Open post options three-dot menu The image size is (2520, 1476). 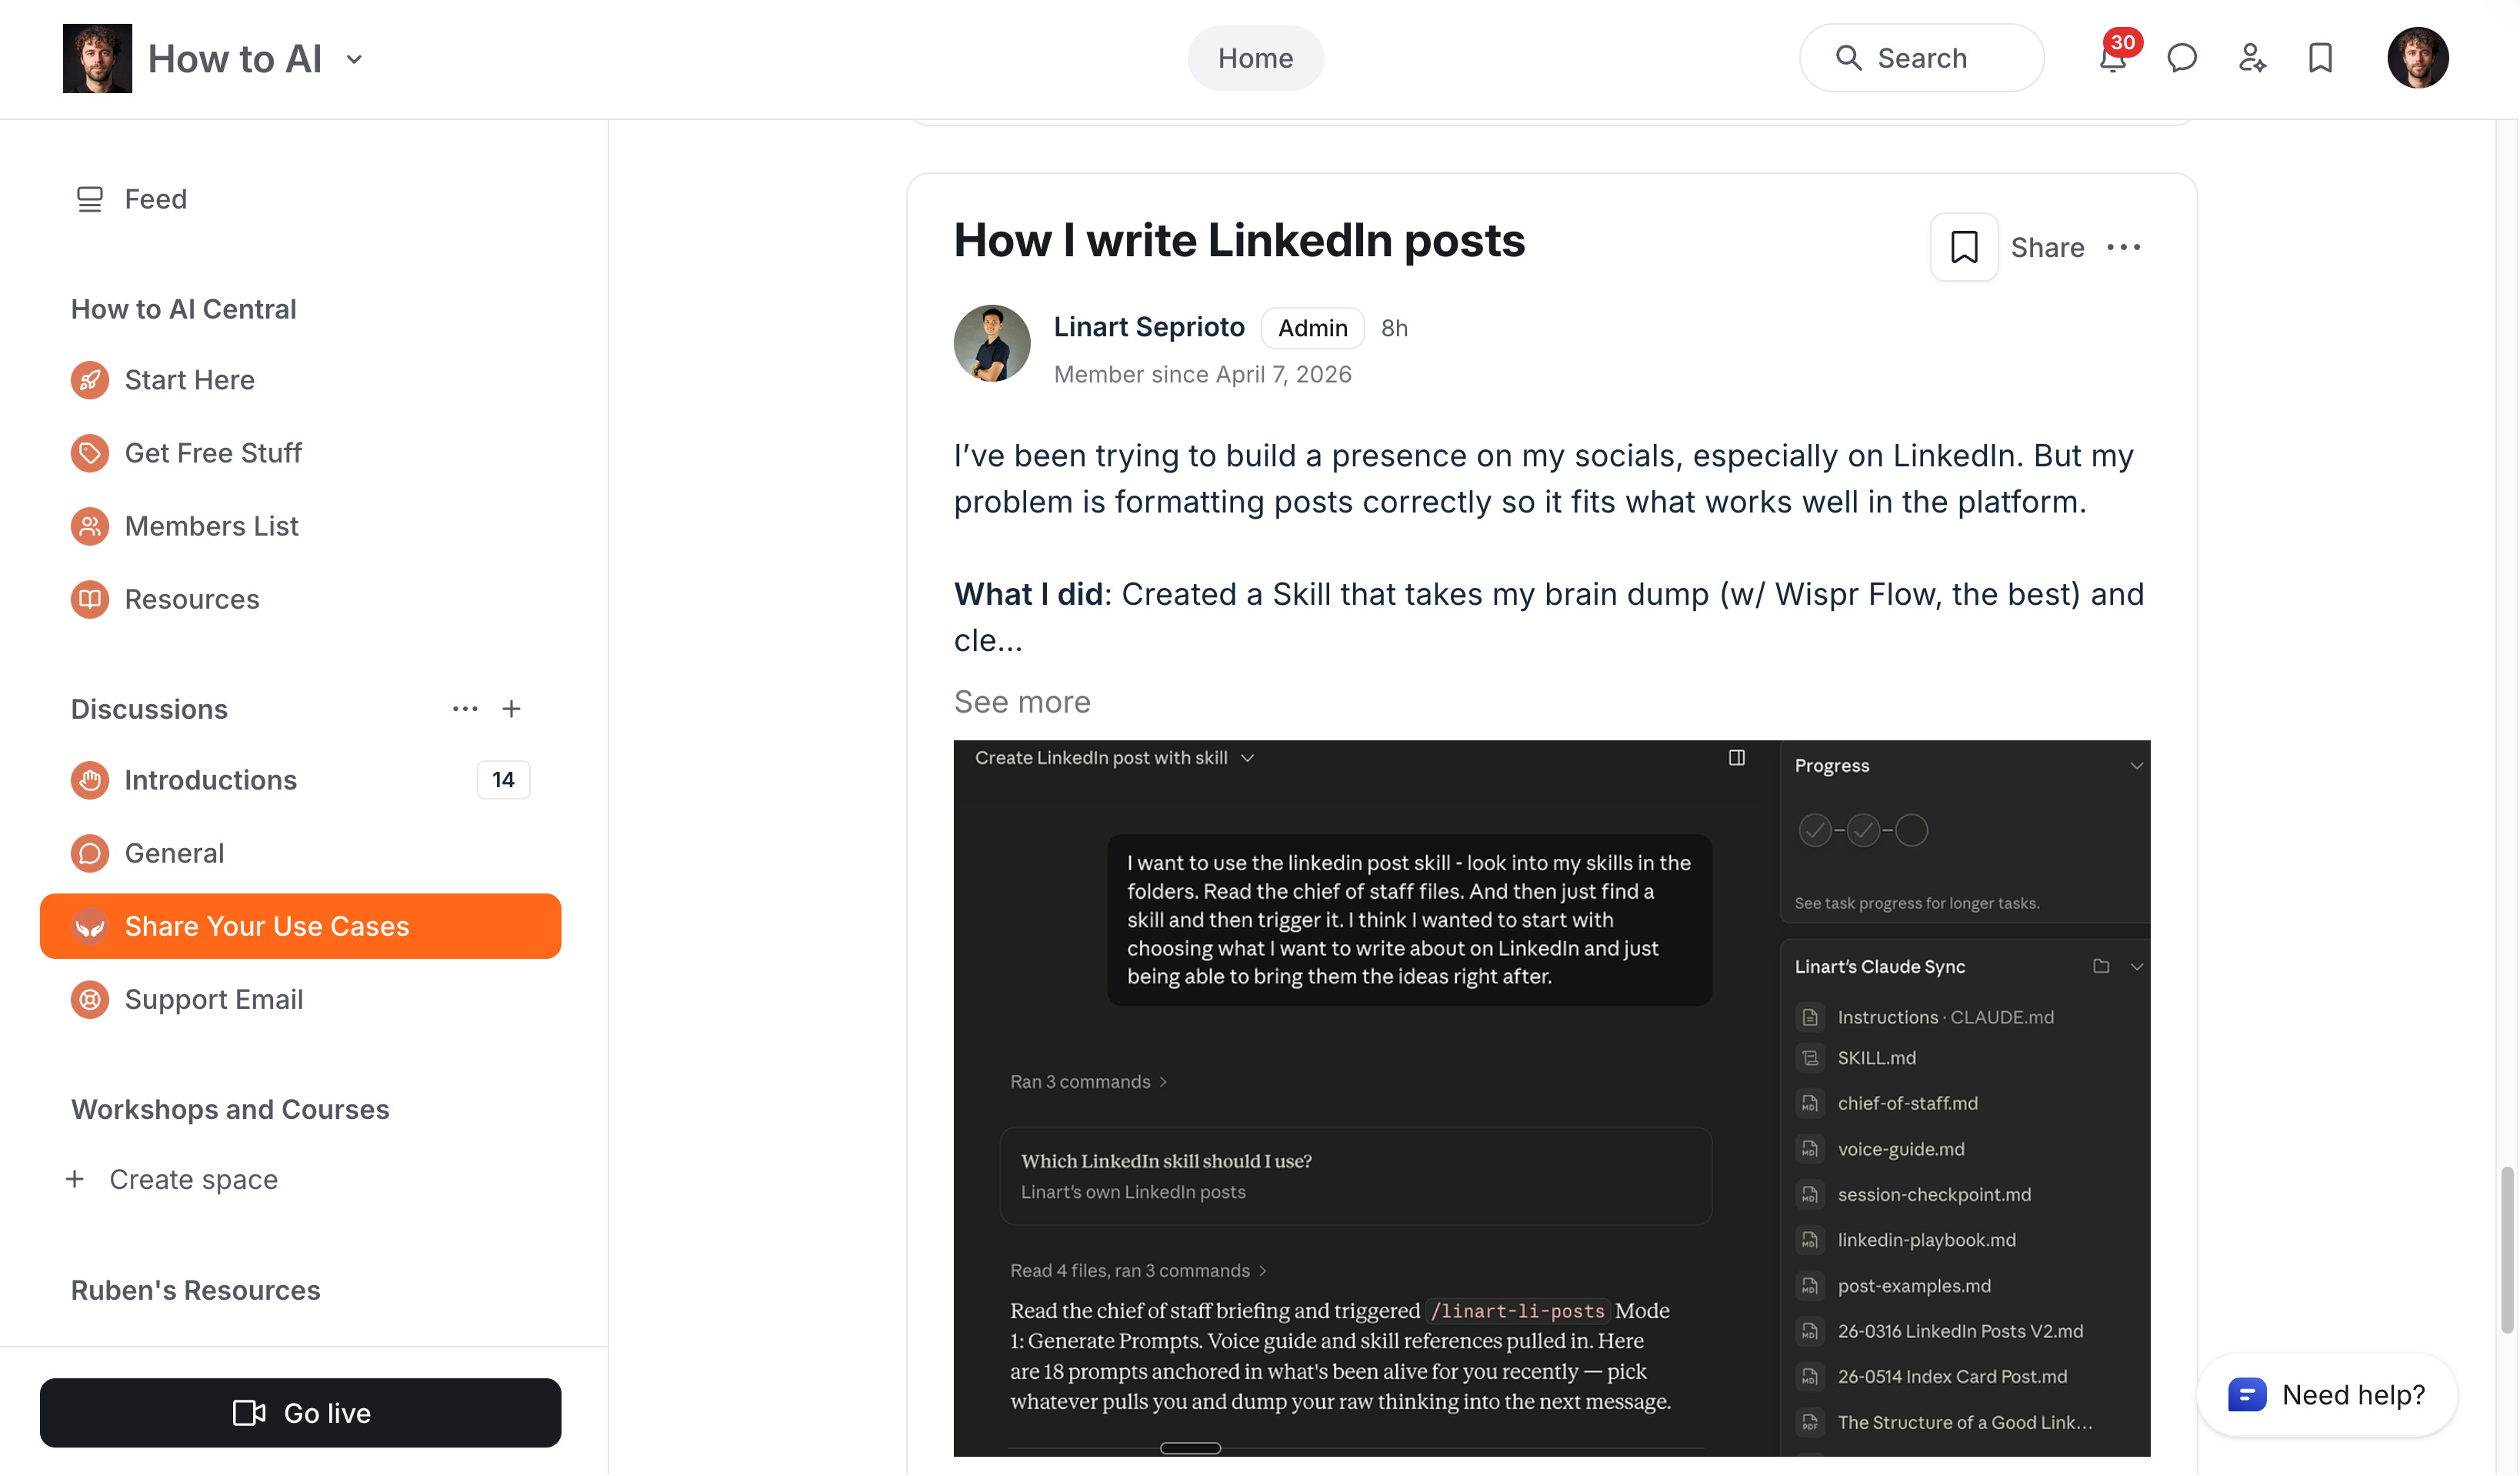[x=2124, y=247]
